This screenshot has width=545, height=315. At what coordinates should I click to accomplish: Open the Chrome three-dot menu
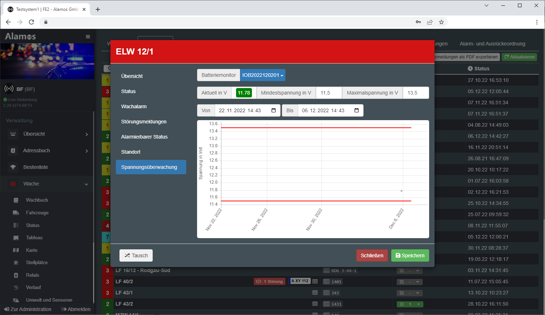537,22
